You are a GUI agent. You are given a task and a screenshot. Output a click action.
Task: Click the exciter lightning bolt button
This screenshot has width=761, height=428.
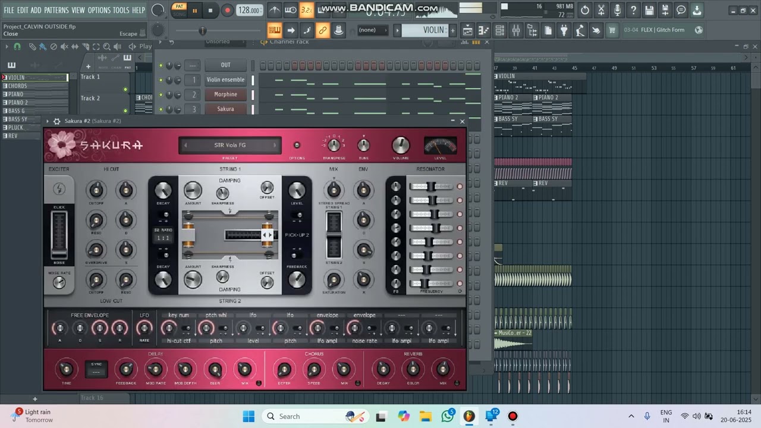59,189
